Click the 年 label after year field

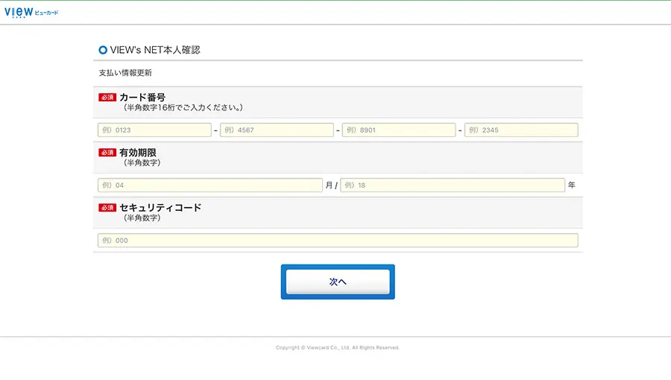tap(572, 185)
